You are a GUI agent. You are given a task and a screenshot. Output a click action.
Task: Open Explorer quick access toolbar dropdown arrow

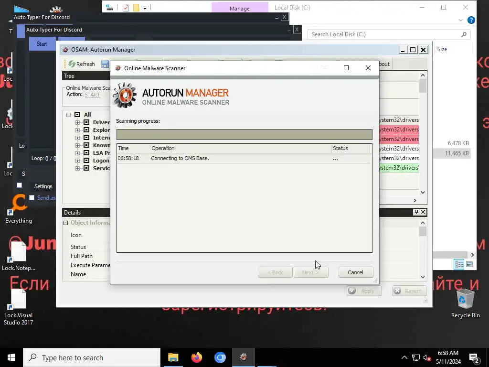click(145, 8)
